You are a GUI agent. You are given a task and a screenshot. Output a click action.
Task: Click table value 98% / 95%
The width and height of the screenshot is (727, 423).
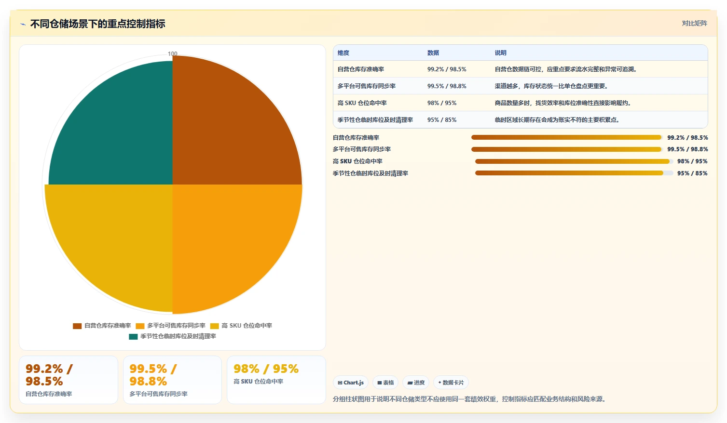pyautogui.click(x=442, y=103)
